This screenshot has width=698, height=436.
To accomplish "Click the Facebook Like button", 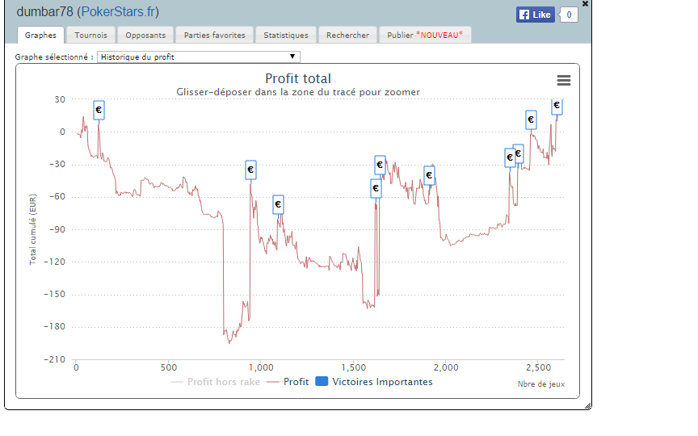I will pos(536,15).
